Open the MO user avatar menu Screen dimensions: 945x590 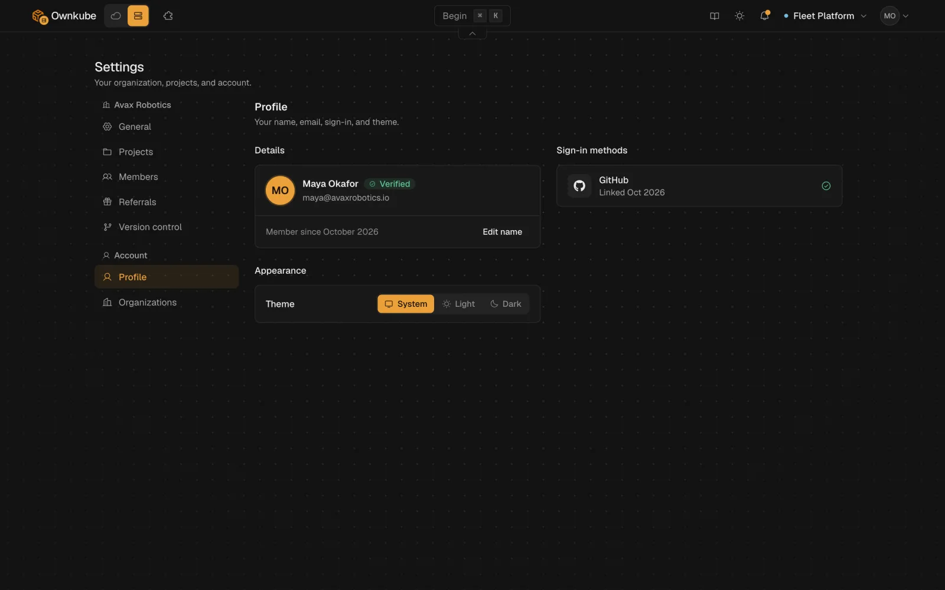tap(894, 16)
